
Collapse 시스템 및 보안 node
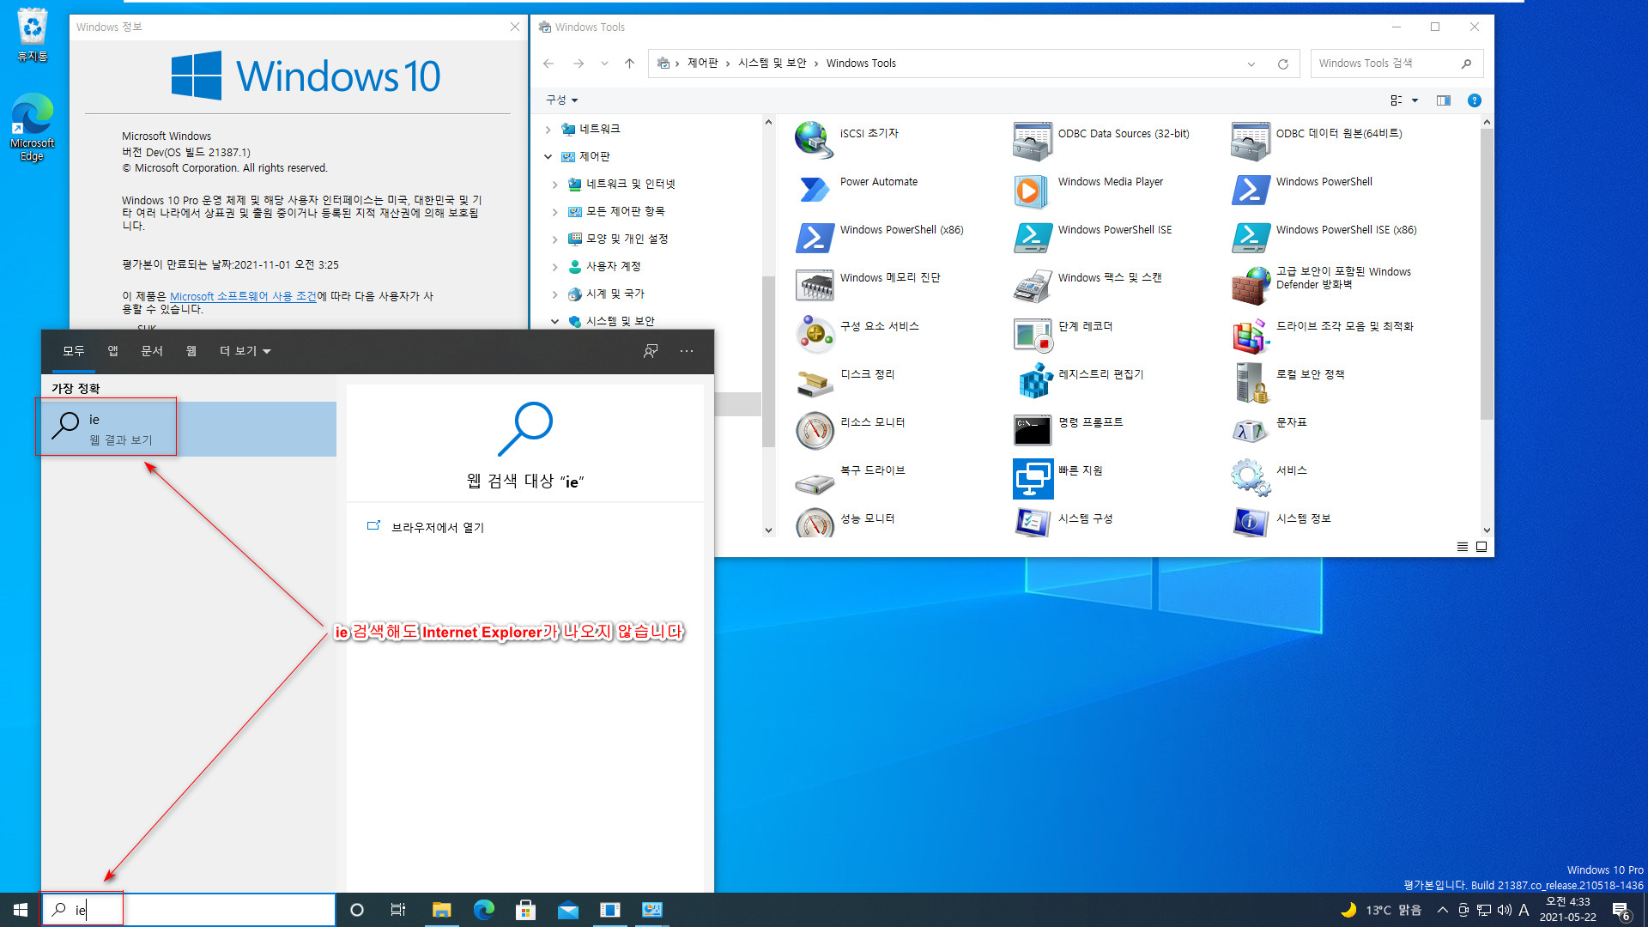click(554, 322)
